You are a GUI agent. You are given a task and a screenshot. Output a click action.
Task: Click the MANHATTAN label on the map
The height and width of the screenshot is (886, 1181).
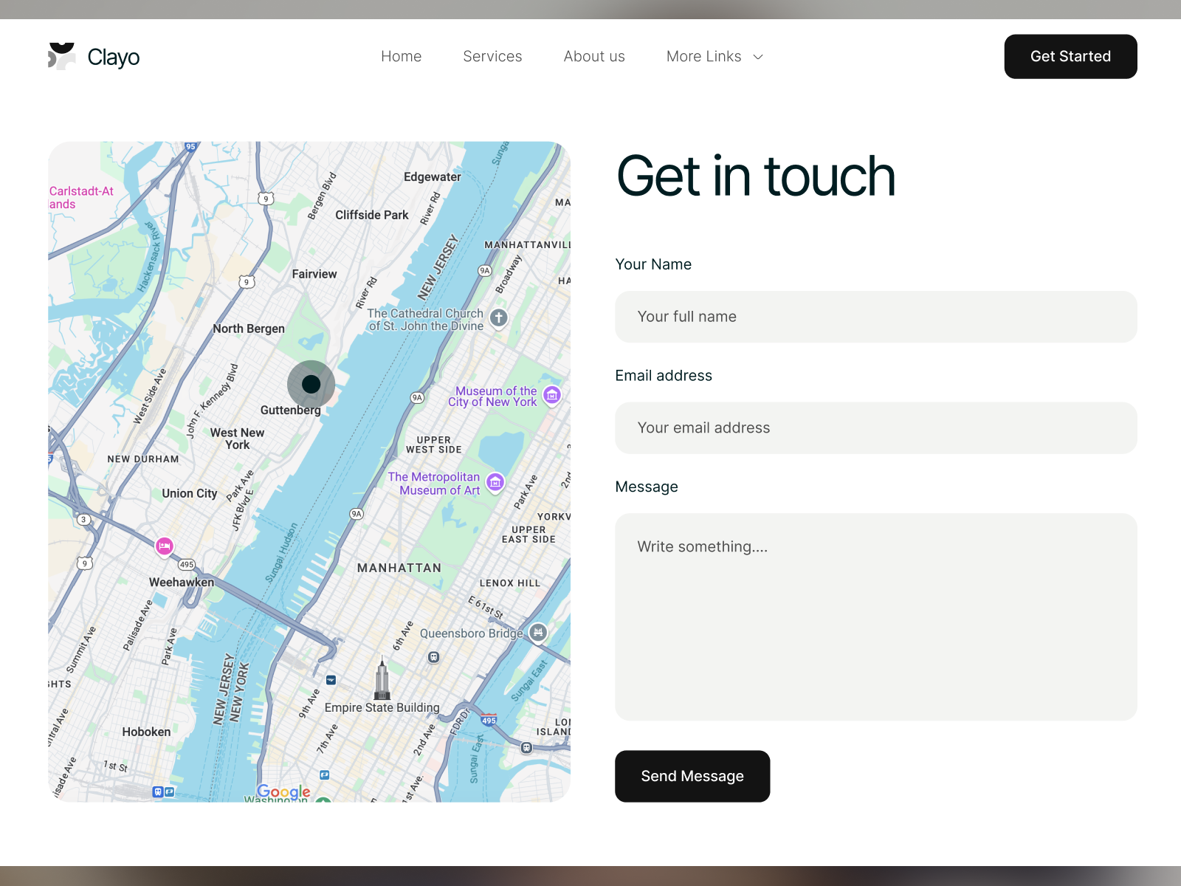(x=399, y=568)
